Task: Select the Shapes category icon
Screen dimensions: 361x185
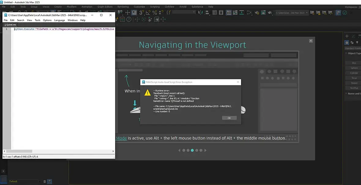Action: pyautogui.click(x=352, y=42)
